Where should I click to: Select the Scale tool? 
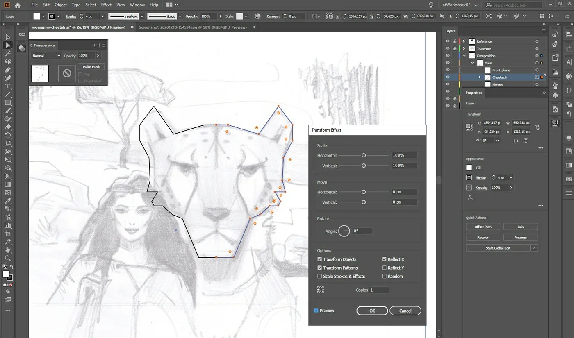[x=8, y=144]
